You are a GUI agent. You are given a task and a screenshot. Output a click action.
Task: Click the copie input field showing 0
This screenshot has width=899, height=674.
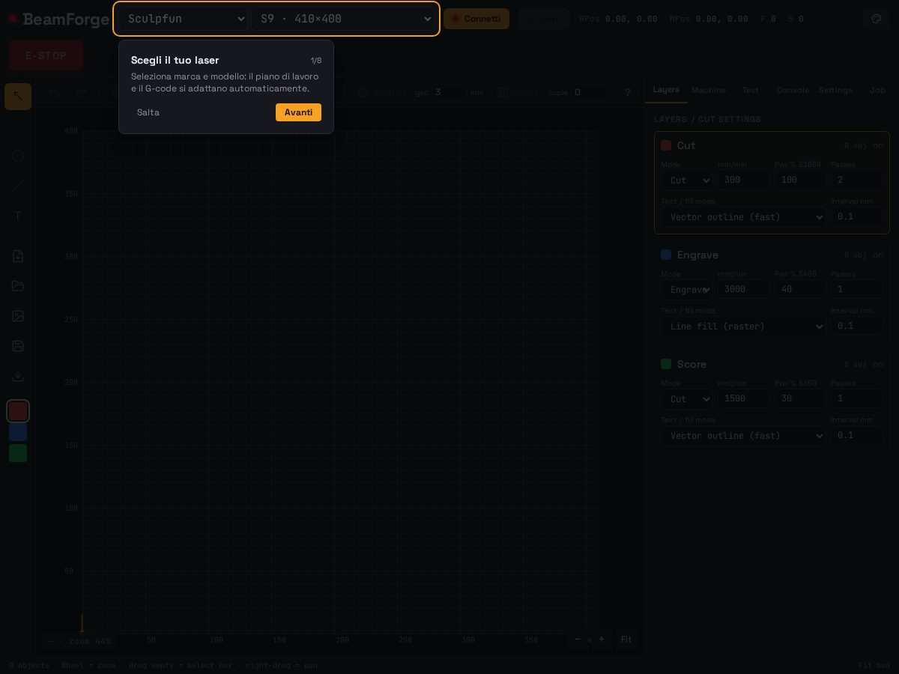[590, 93]
